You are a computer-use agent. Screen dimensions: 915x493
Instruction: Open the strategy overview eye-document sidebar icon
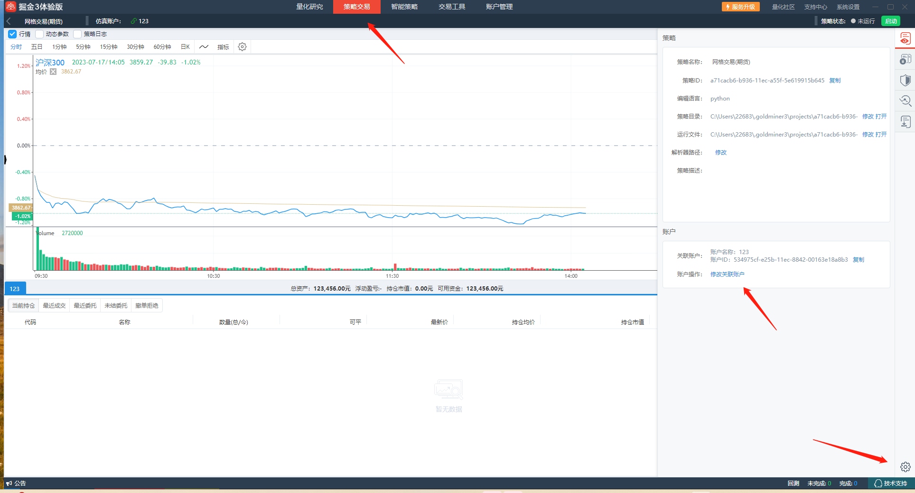click(x=905, y=38)
